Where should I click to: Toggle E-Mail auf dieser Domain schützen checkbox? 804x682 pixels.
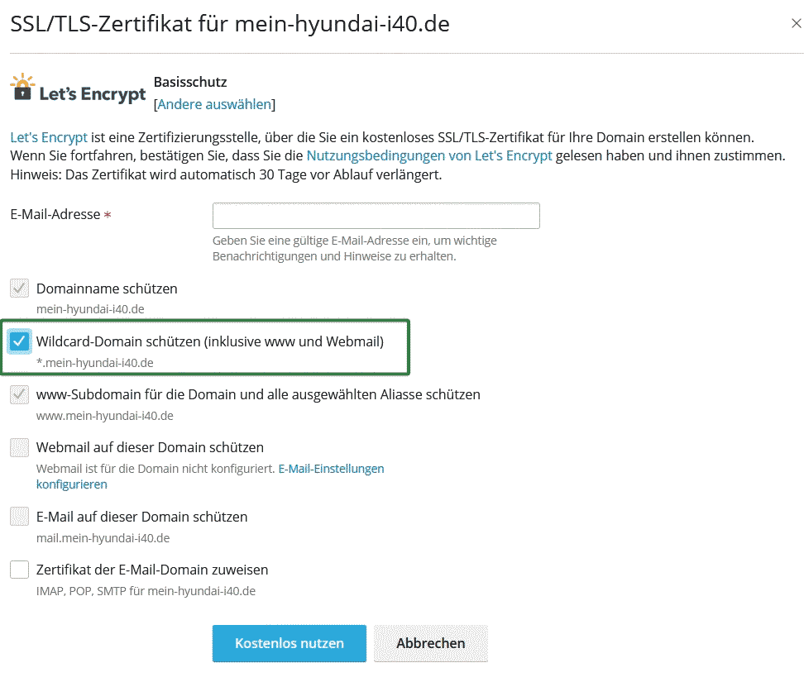[x=19, y=517]
